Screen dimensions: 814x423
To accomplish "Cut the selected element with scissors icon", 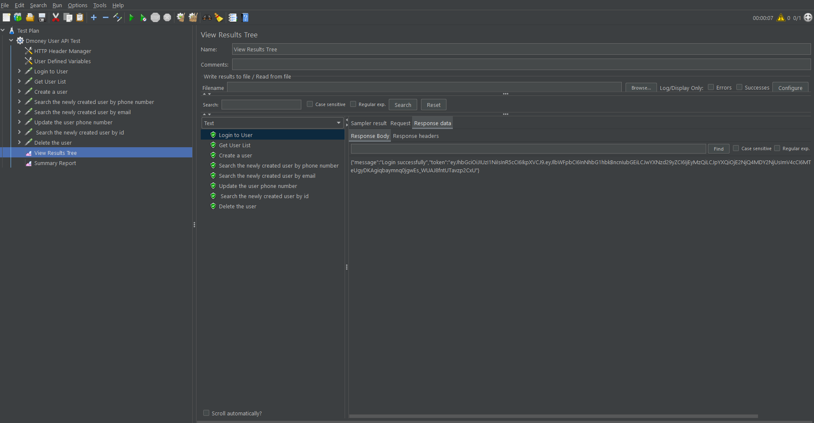I will click(x=56, y=17).
